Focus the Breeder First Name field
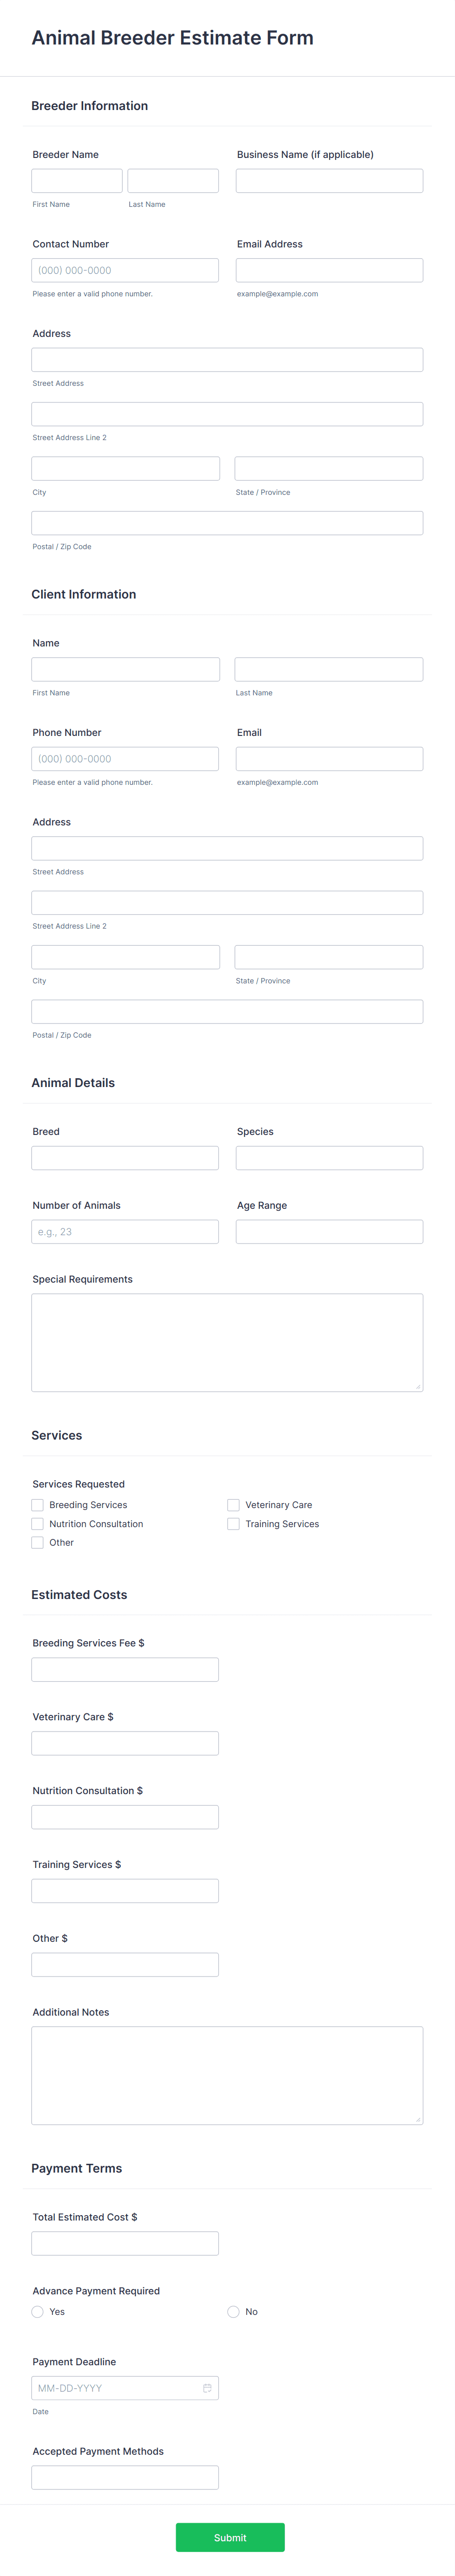This screenshot has height=2576, width=455. (x=77, y=181)
